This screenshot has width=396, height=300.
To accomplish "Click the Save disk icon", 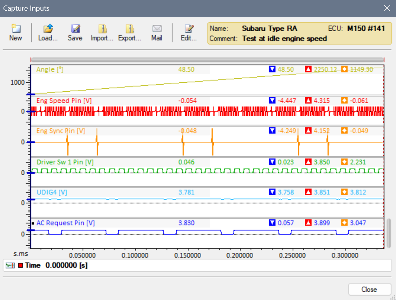I will pyautogui.click(x=75, y=29).
